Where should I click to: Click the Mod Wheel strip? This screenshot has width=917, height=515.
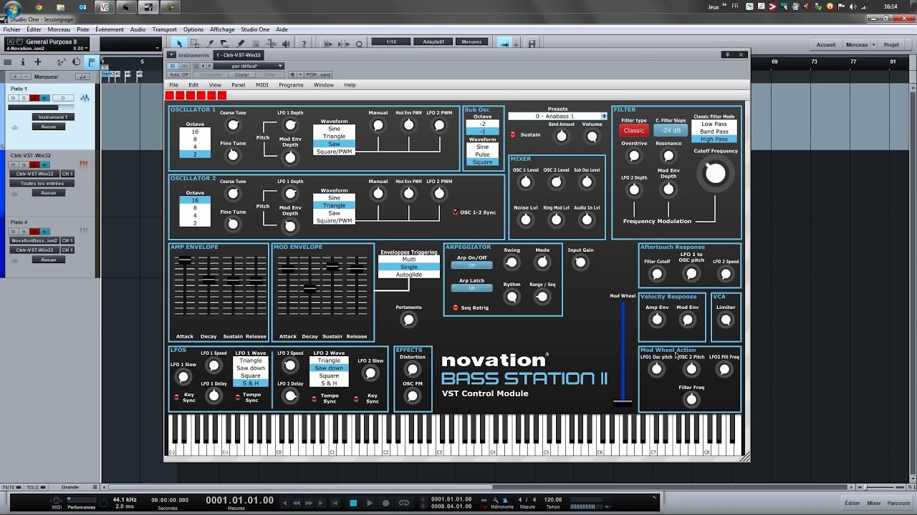[x=623, y=353]
